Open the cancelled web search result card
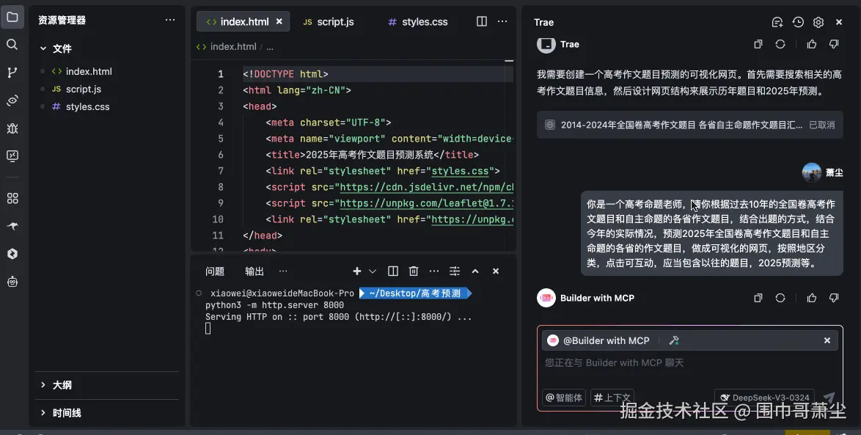This screenshot has width=861, height=435. tap(689, 125)
